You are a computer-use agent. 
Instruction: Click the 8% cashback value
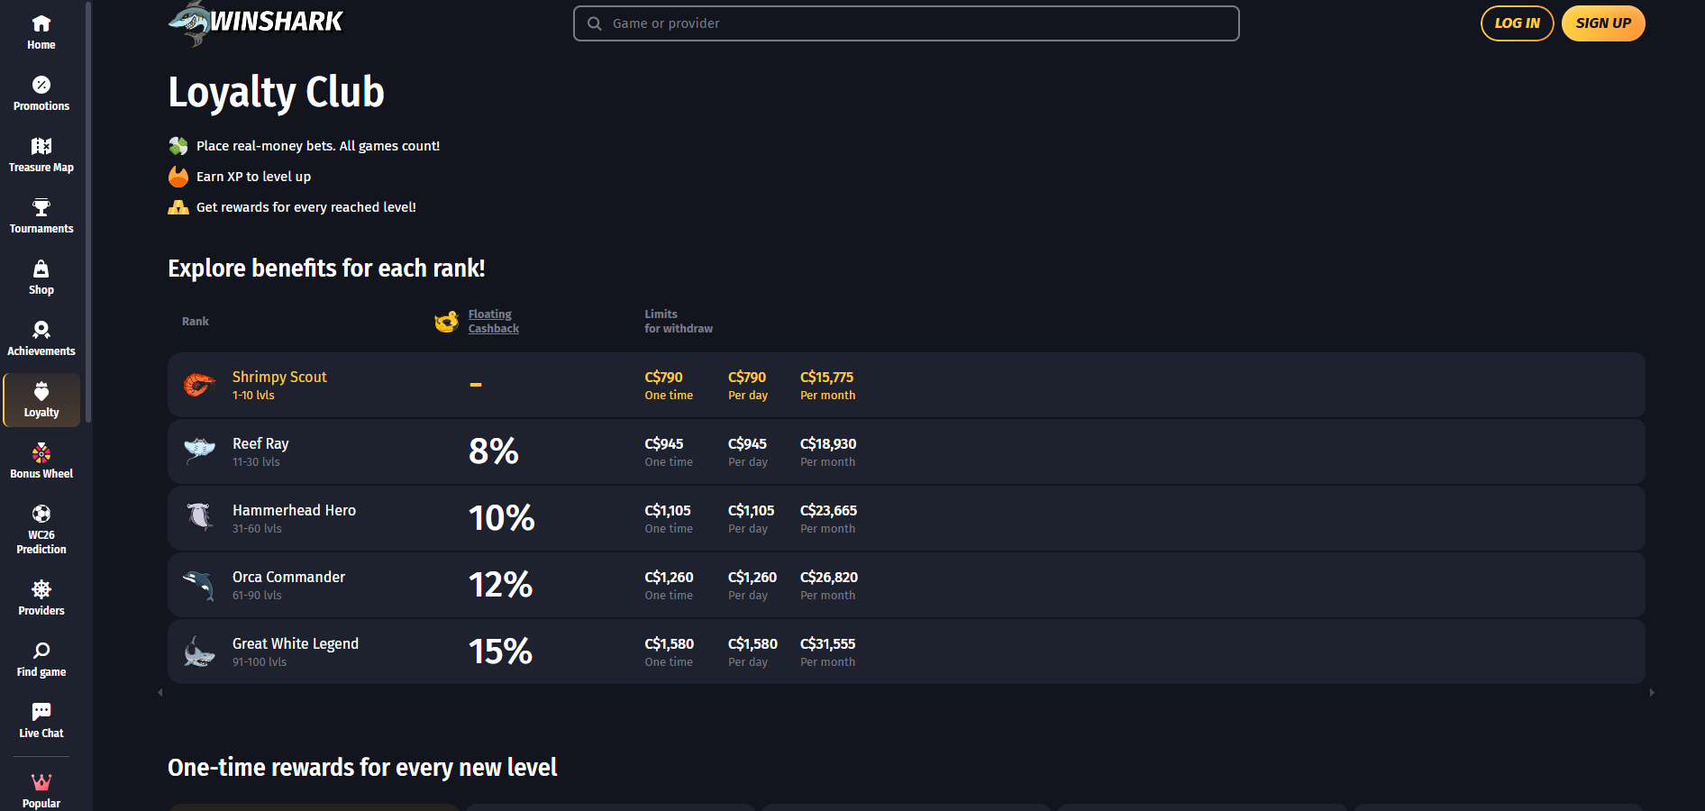[494, 451]
